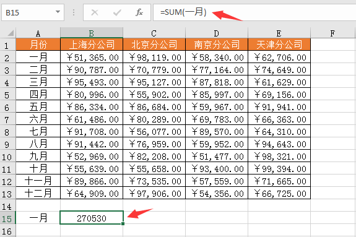This screenshot has height=237, width=356.
Task: Select cell with ¥66,725.00
Action: pos(279,193)
